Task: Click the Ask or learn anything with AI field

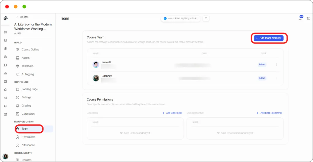Action: point(181,18)
